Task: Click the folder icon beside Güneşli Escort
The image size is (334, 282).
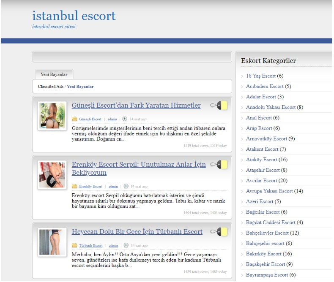Action: point(74,119)
